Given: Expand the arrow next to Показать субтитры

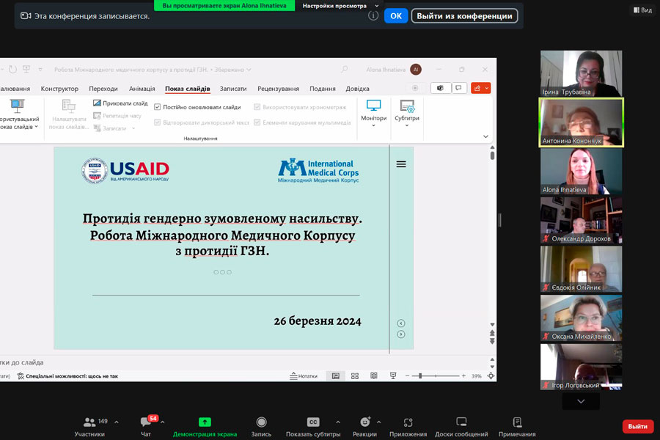Looking at the screenshot, I should 338,422.
